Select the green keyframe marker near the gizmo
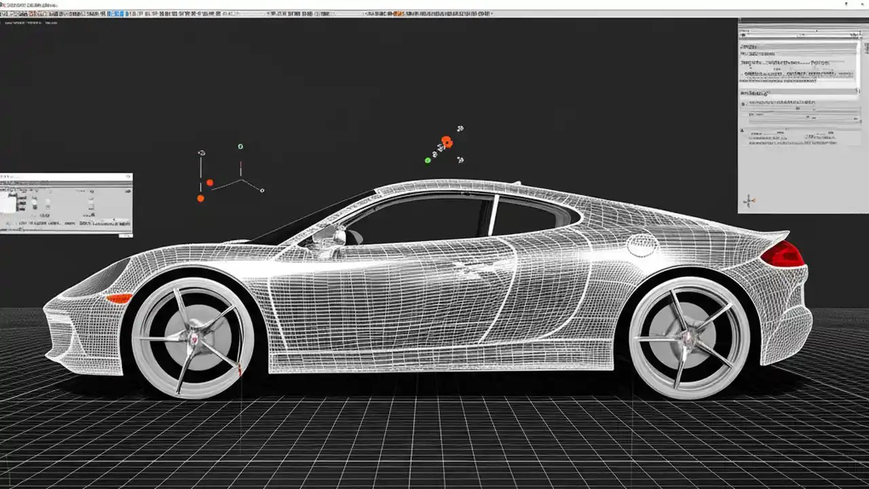Viewport: 869px width, 489px height. click(428, 159)
